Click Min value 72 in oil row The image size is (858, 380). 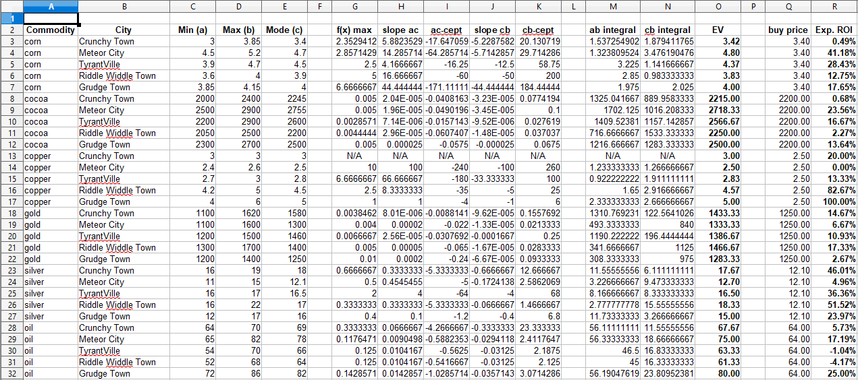point(192,373)
